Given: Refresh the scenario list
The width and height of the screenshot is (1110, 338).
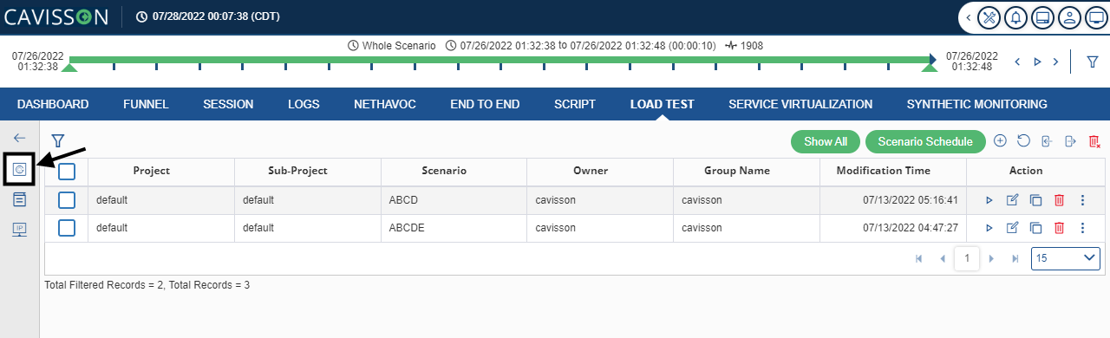Looking at the screenshot, I should tap(1023, 141).
